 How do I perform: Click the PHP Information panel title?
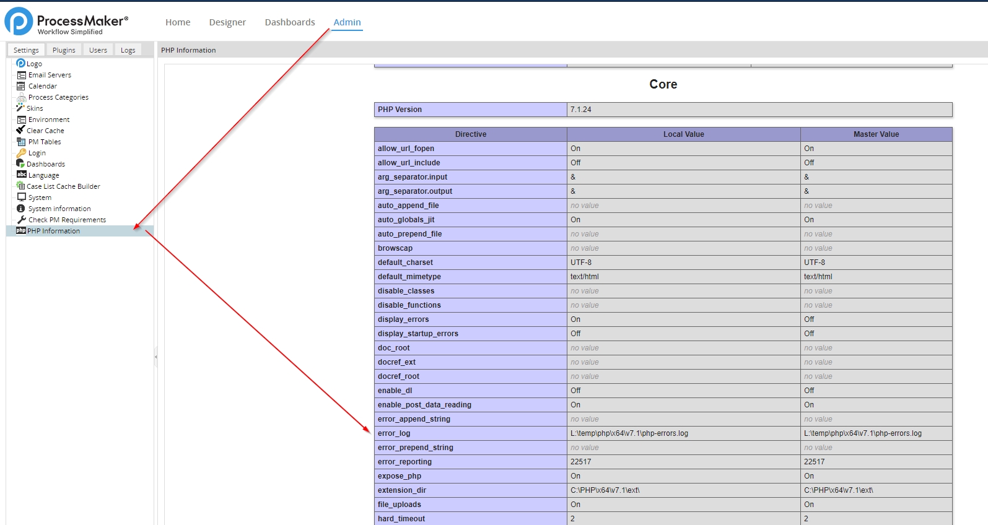point(188,50)
